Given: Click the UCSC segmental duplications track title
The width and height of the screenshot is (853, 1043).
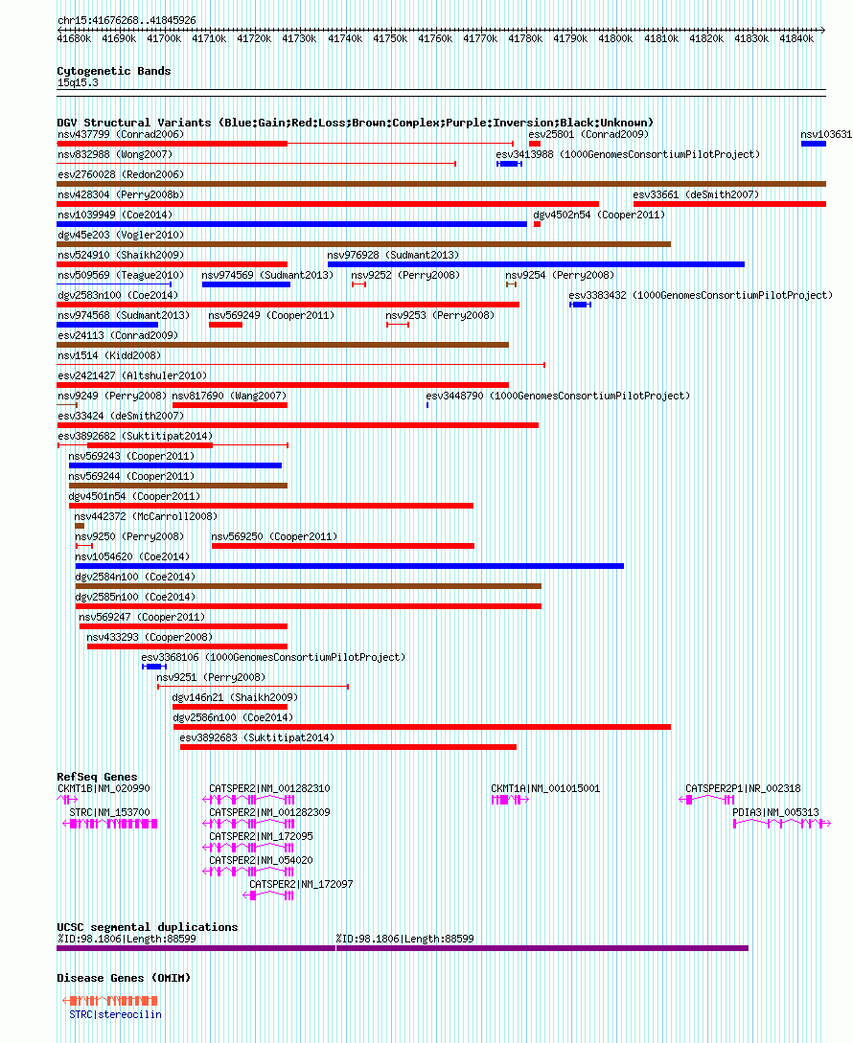Looking at the screenshot, I should click(x=148, y=927).
